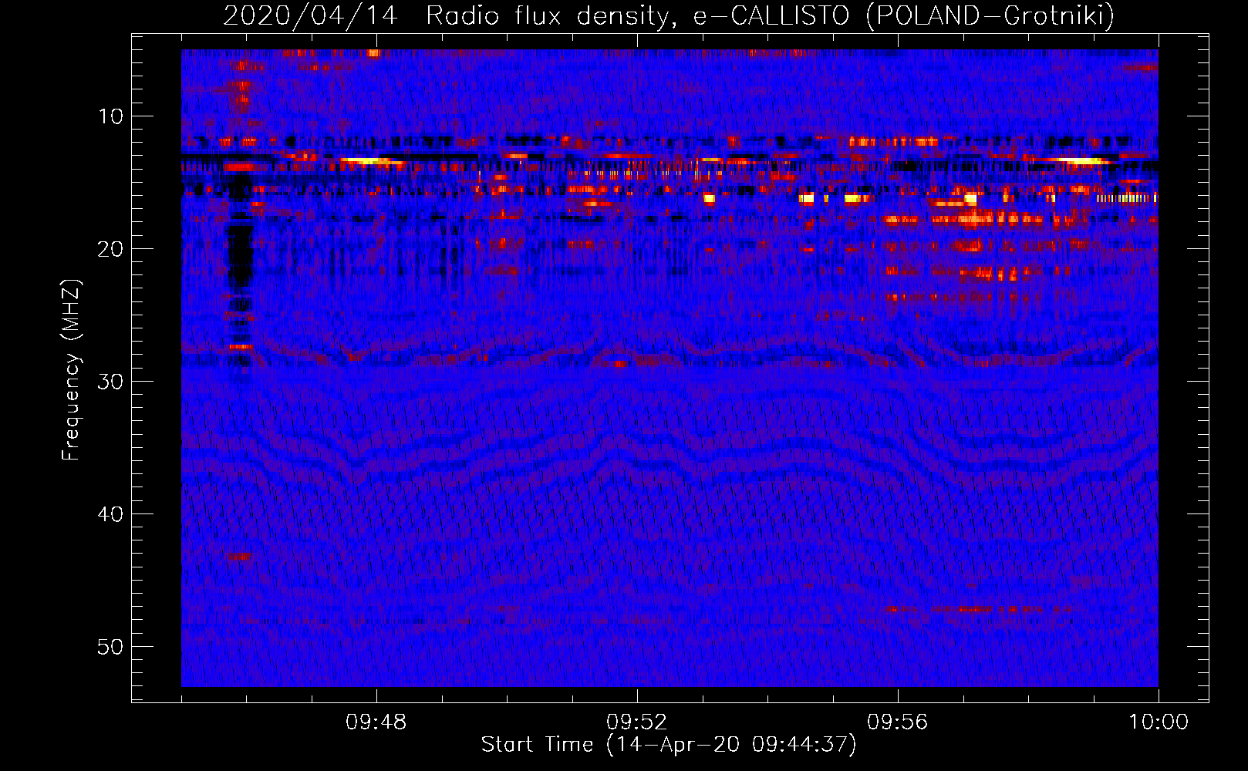Click the 'Start Time (14-Apr-20 09:44:37)' x-axis label
The width and height of the screenshot is (1248, 771).
[669, 745]
